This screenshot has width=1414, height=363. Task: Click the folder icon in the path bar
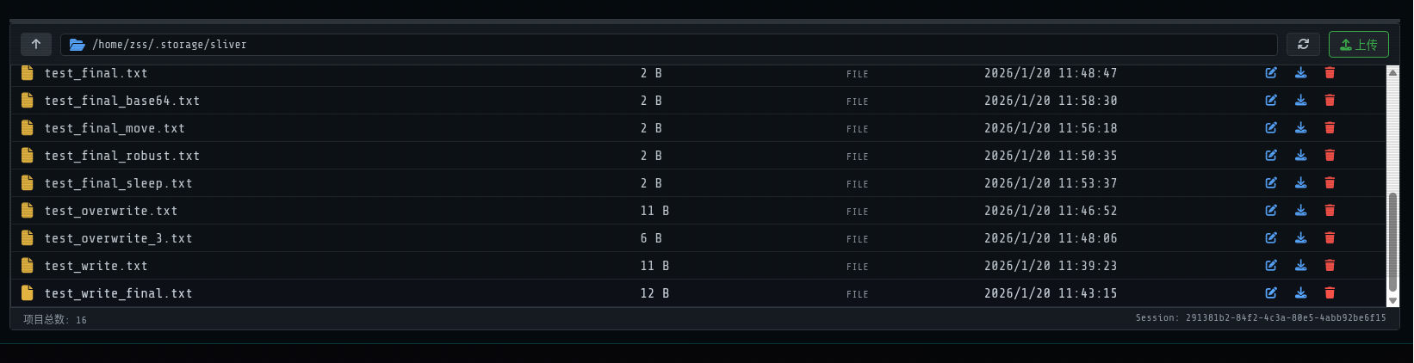pyautogui.click(x=77, y=45)
